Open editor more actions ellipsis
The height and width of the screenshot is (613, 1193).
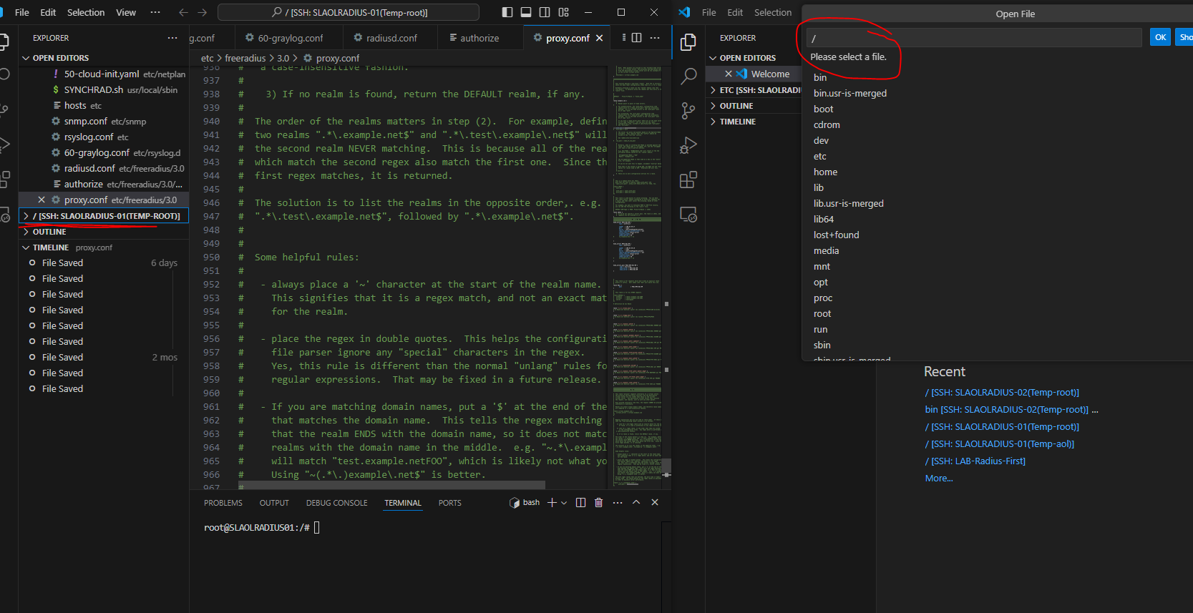pyautogui.click(x=655, y=38)
